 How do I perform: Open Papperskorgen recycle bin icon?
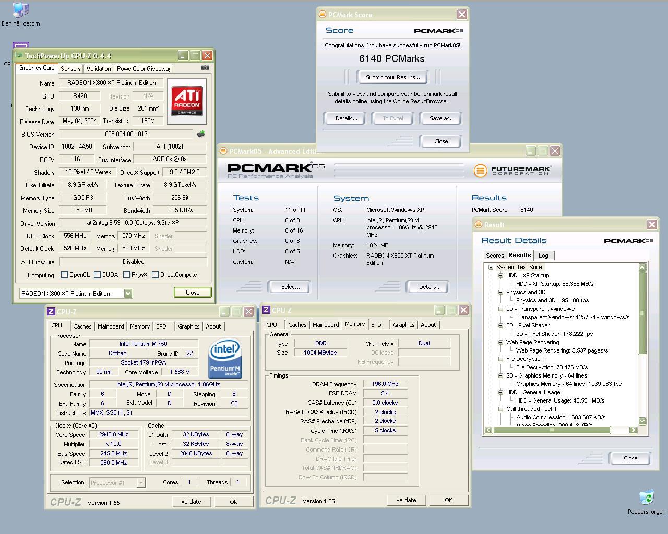click(647, 502)
